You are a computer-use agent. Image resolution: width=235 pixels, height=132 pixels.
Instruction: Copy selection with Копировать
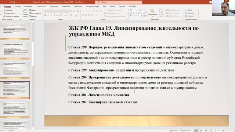click(8, 13)
